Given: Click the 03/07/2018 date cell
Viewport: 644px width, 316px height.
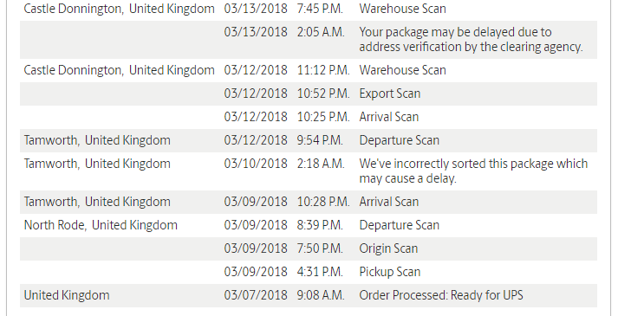Looking at the screenshot, I should pyautogui.click(x=256, y=295).
